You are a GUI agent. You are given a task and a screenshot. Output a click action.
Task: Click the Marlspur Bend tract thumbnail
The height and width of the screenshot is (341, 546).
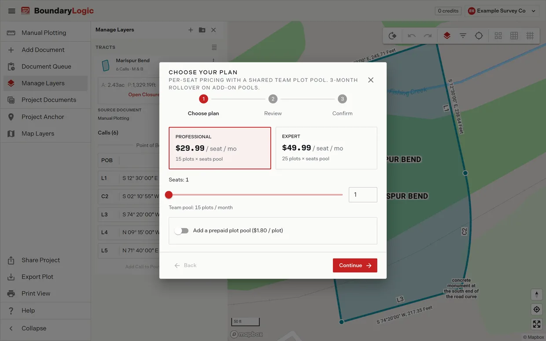106,66
